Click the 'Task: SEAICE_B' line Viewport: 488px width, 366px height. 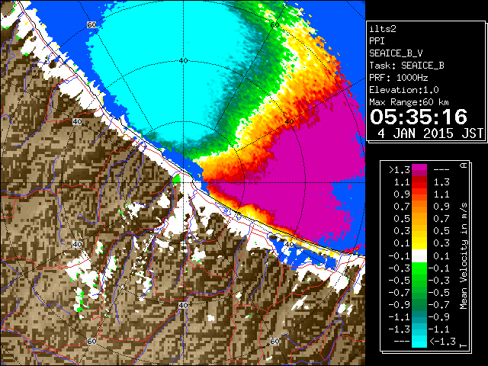click(x=406, y=66)
